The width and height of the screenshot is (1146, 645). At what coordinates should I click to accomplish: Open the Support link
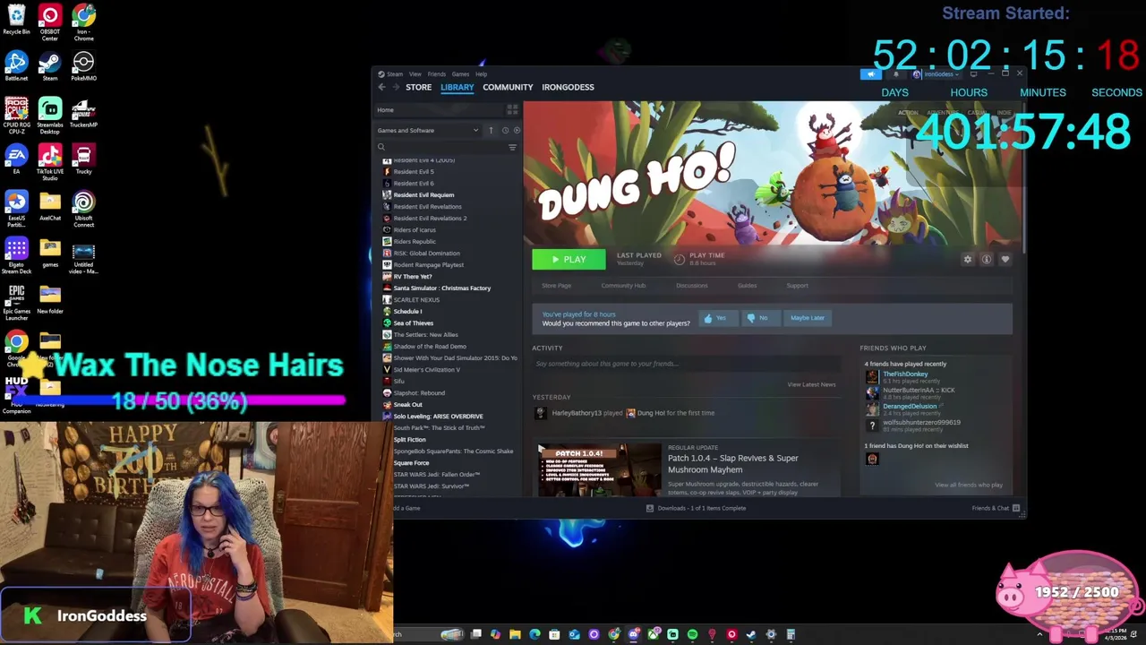(x=797, y=286)
